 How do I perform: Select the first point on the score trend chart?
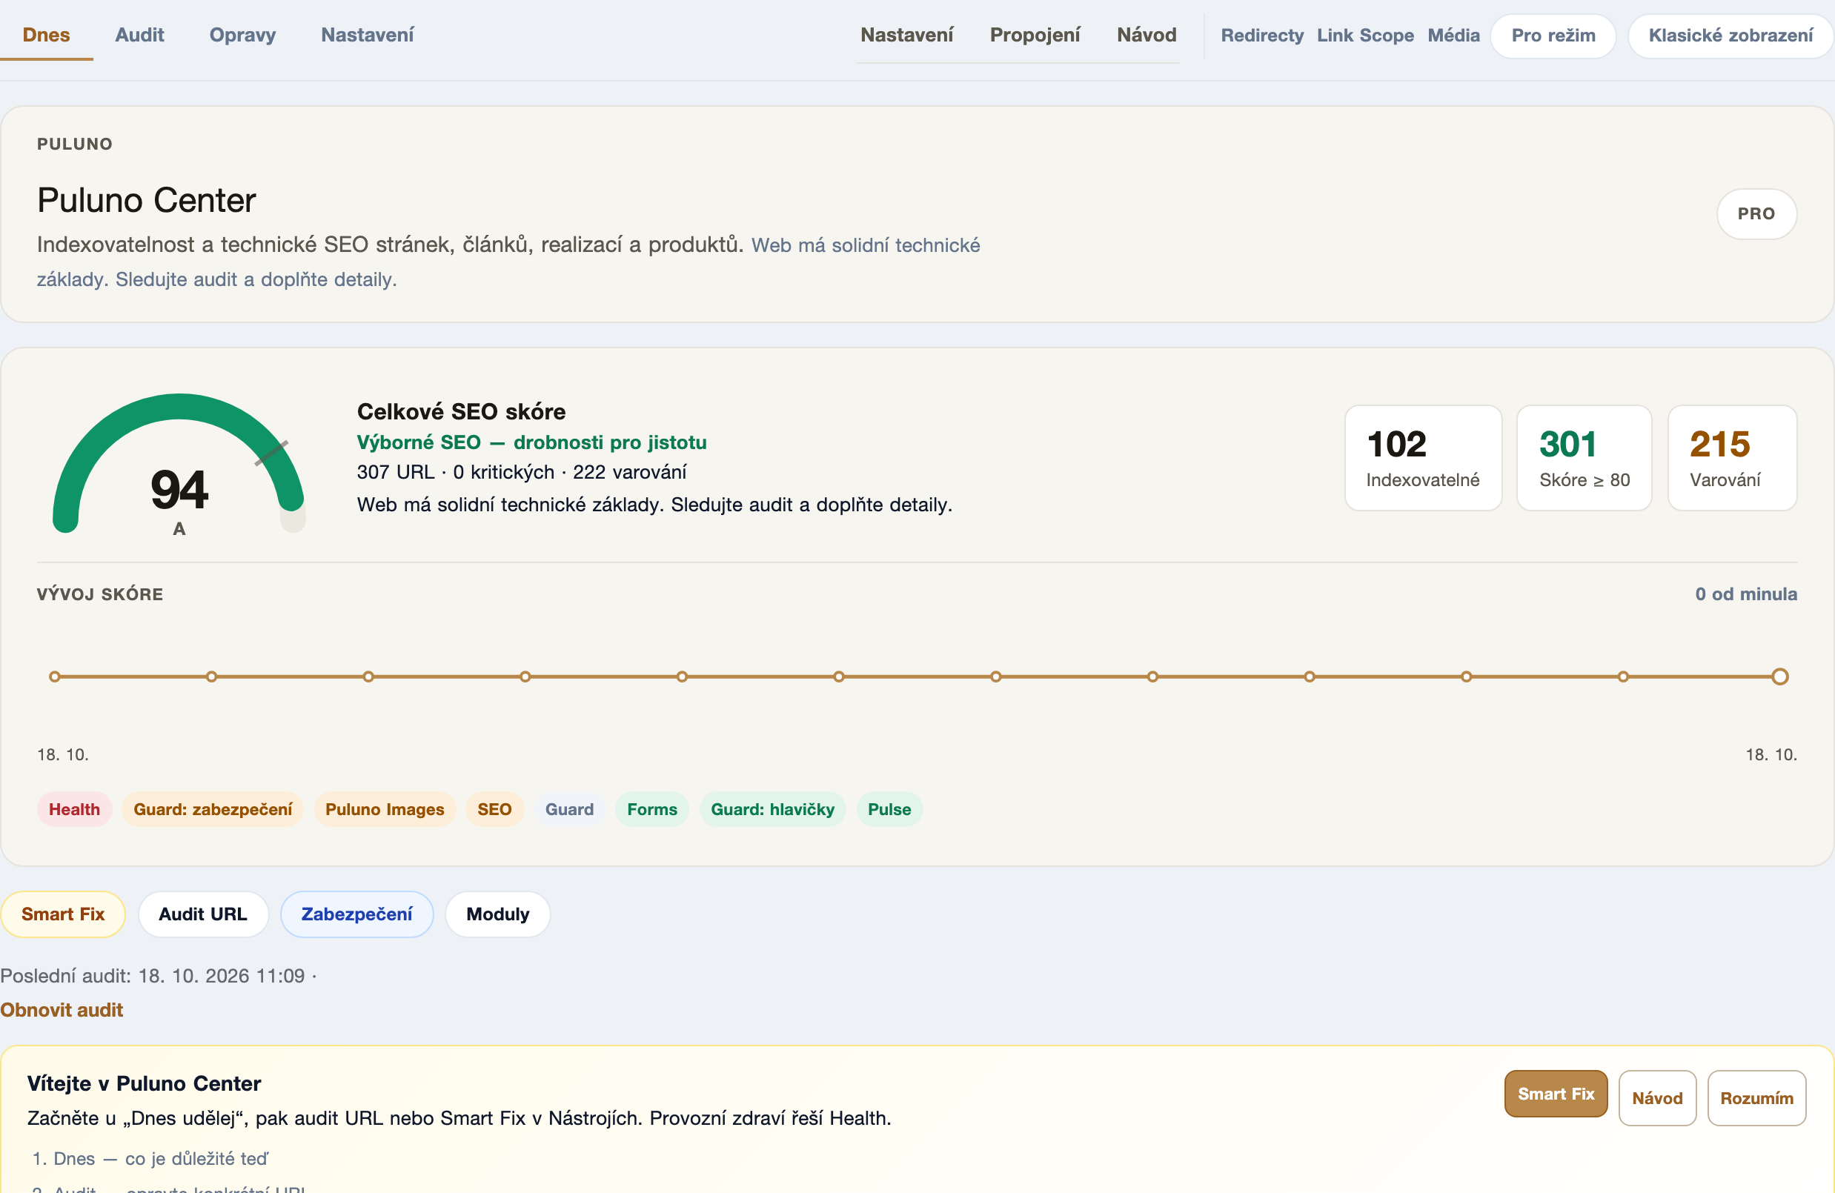54,677
